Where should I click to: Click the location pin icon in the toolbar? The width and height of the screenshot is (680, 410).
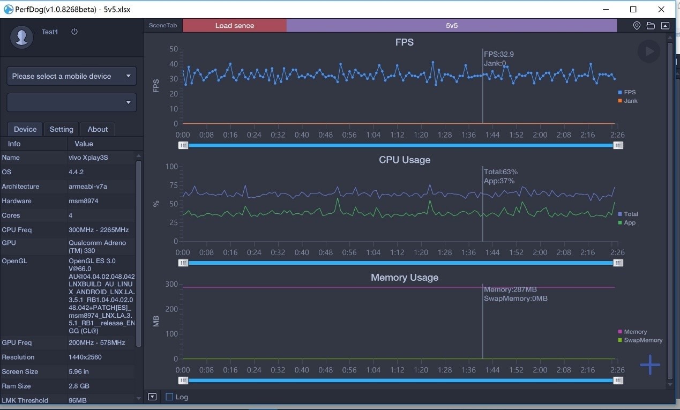click(636, 25)
